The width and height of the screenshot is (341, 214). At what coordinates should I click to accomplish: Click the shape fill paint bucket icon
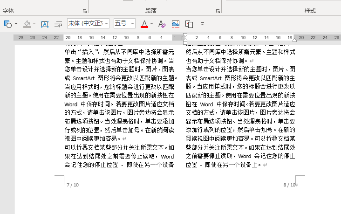(27, 23)
